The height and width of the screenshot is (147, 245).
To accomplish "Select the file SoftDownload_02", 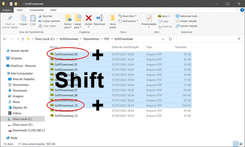I will click(66, 64).
